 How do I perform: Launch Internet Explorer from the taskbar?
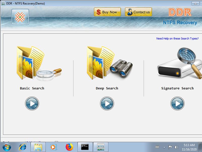(x=23, y=147)
